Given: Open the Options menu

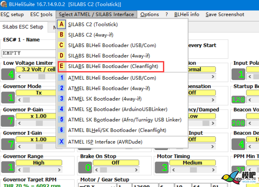Looking at the screenshot, I should coord(149,14).
